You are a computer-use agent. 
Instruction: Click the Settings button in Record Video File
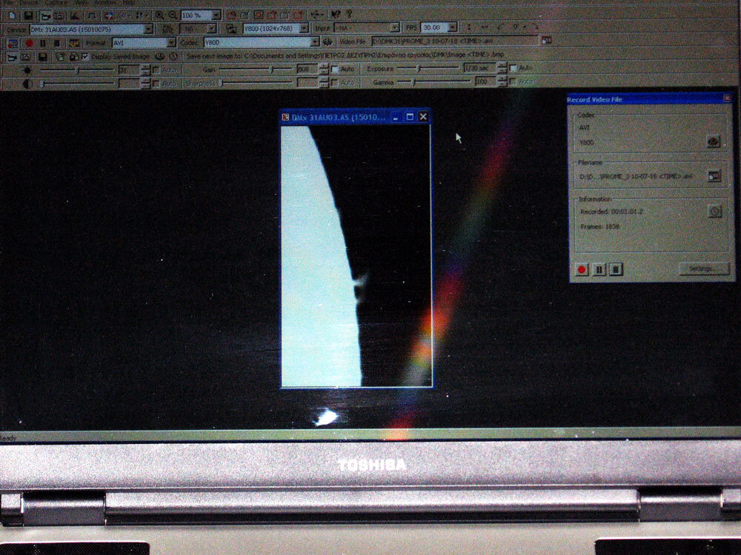[x=703, y=269]
